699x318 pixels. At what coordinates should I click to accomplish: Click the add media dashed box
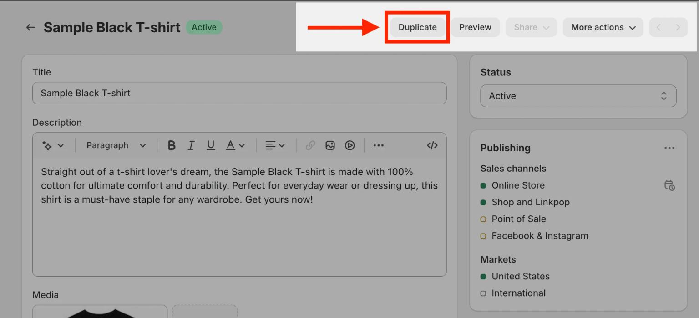[x=205, y=312]
